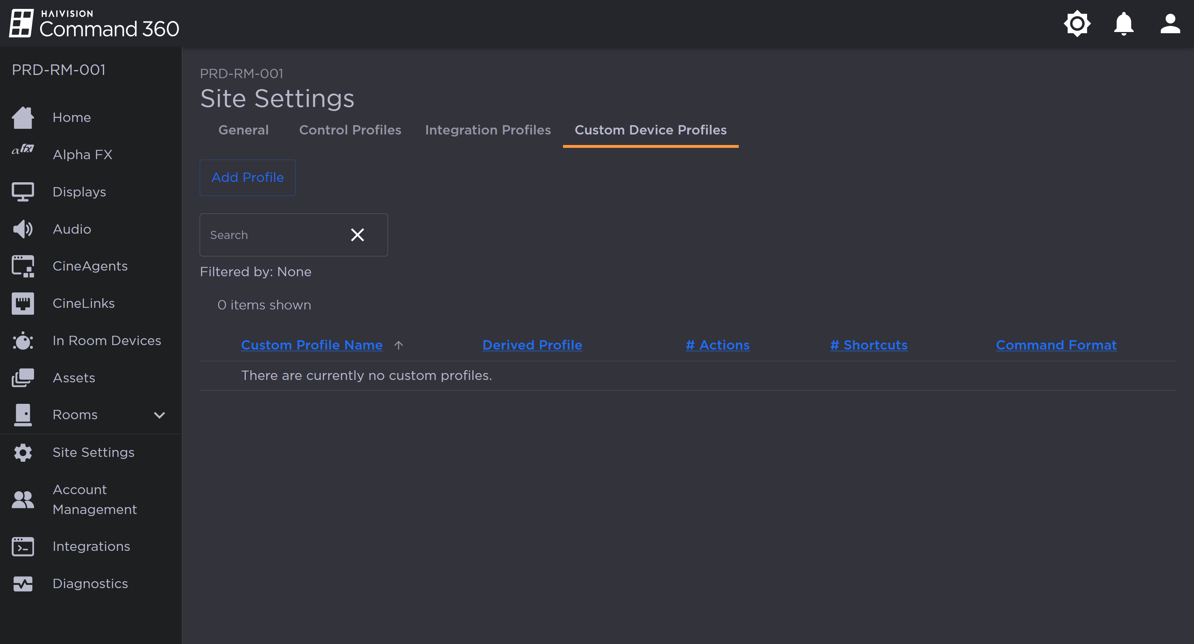
Task: Open the Home page from the sidebar
Action: (72, 117)
